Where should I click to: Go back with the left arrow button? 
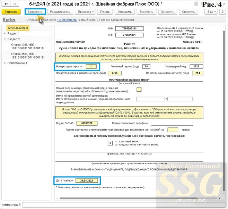[x=6, y=4]
